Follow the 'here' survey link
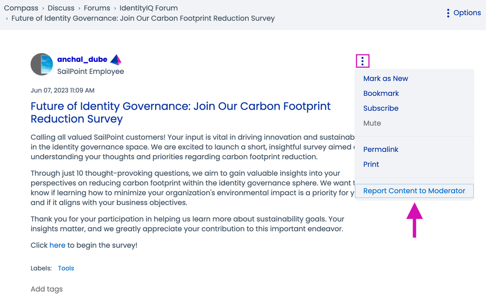This screenshot has height=298, width=486. [57, 245]
